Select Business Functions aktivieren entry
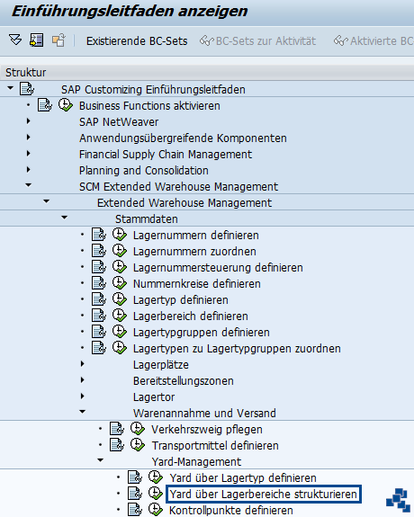The height and width of the screenshot is (517, 414). [149, 106]
